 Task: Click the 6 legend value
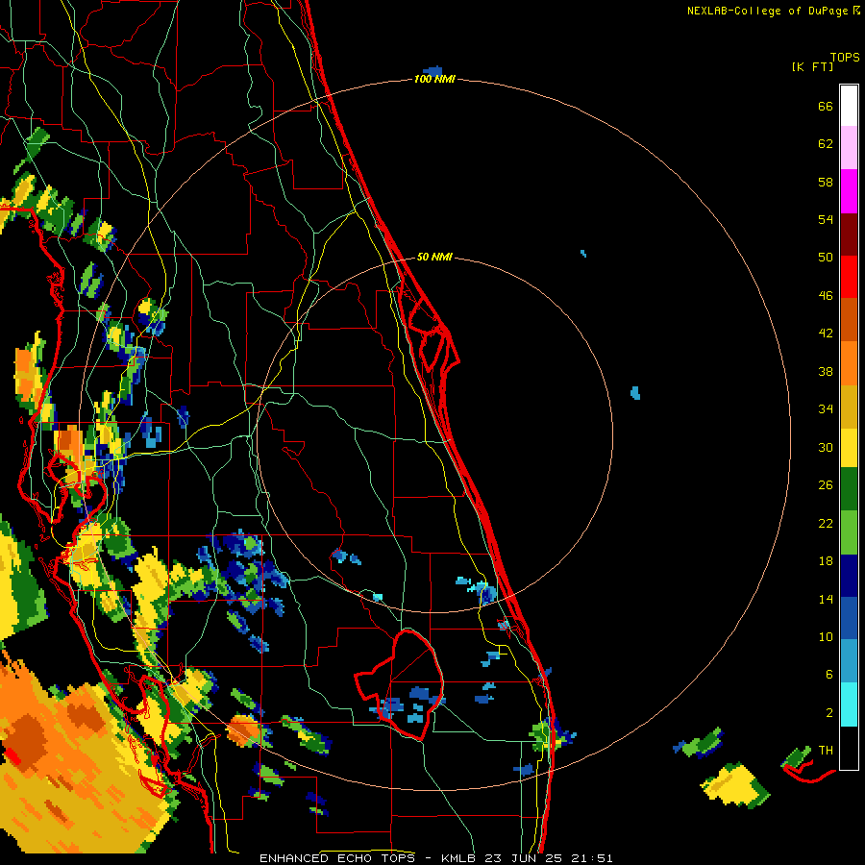coord(829,675)
